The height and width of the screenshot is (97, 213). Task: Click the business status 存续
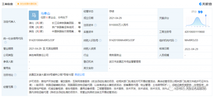coord(112,11)
